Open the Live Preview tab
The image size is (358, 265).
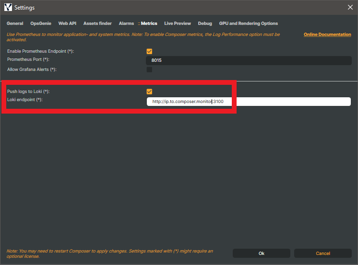[178, 23]
